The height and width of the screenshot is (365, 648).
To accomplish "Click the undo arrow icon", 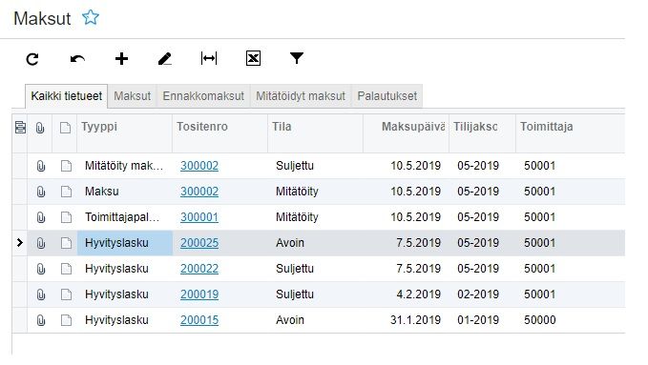I will (x=77, y=59).
